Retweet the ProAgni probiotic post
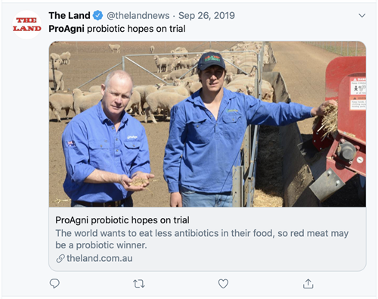This screenshot has height=299, width=378. (139, 284)
